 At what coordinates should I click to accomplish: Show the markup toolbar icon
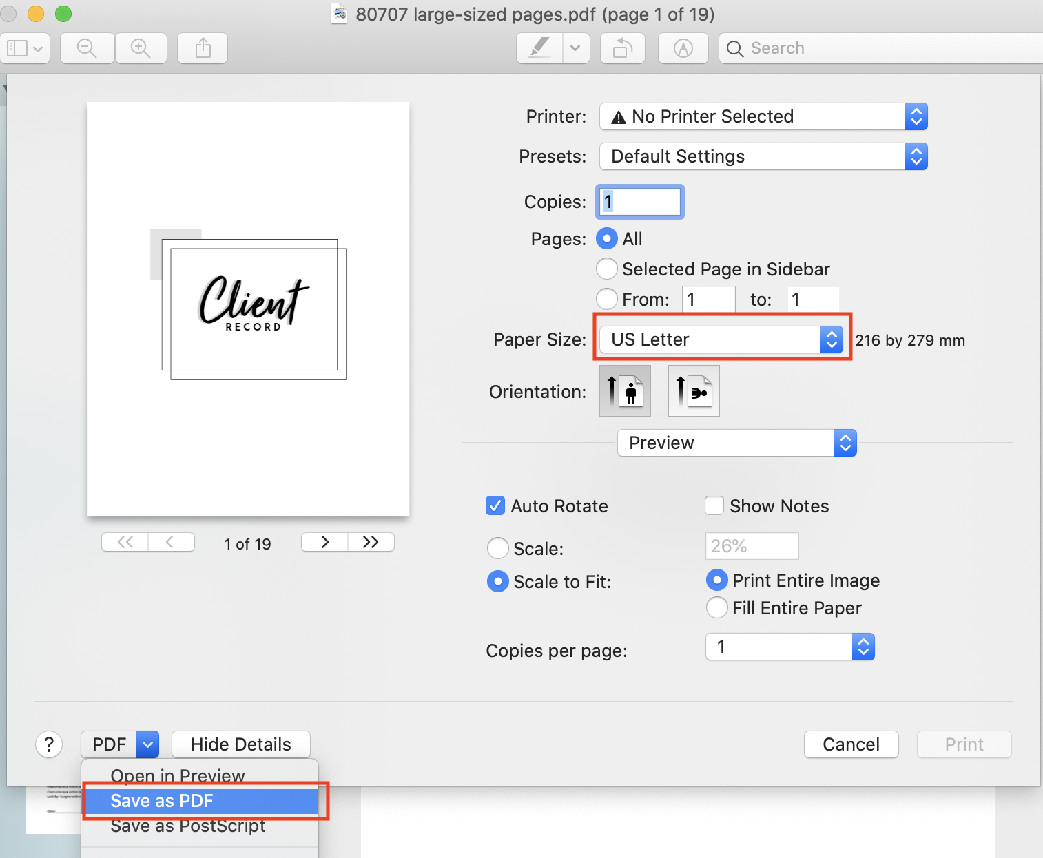[683, 48]
